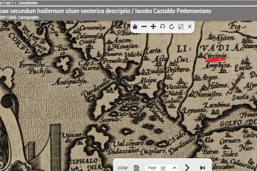Click the 'Peschera' label on the map
257x171 pixels.
[179, 70]
